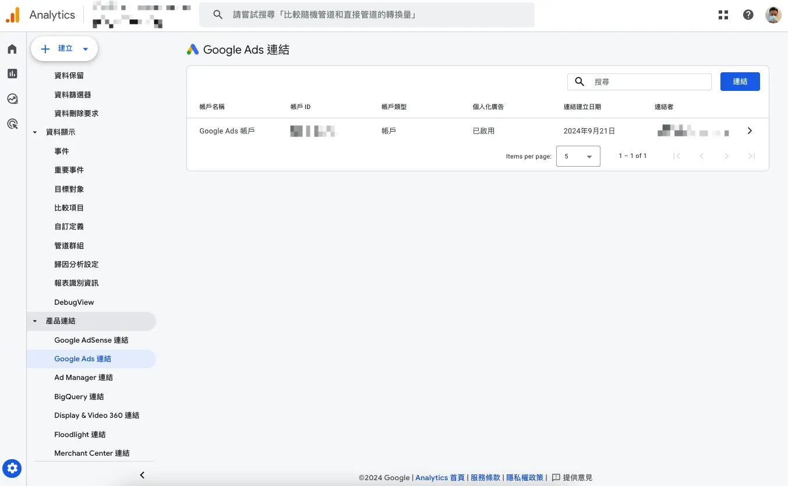Open the Help question mark icon

748,15
